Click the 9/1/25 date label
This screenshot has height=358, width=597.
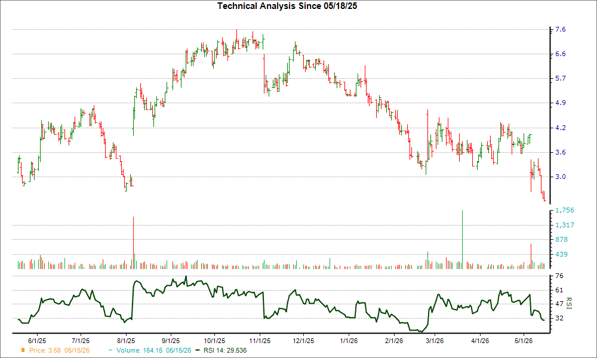171,341
